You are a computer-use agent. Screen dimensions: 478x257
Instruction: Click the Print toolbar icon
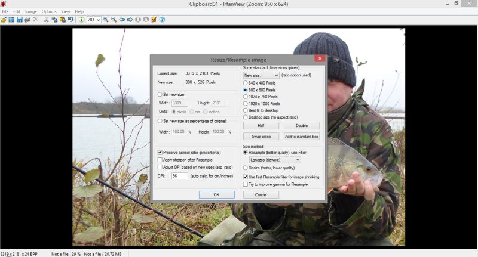tap(27, 20)
